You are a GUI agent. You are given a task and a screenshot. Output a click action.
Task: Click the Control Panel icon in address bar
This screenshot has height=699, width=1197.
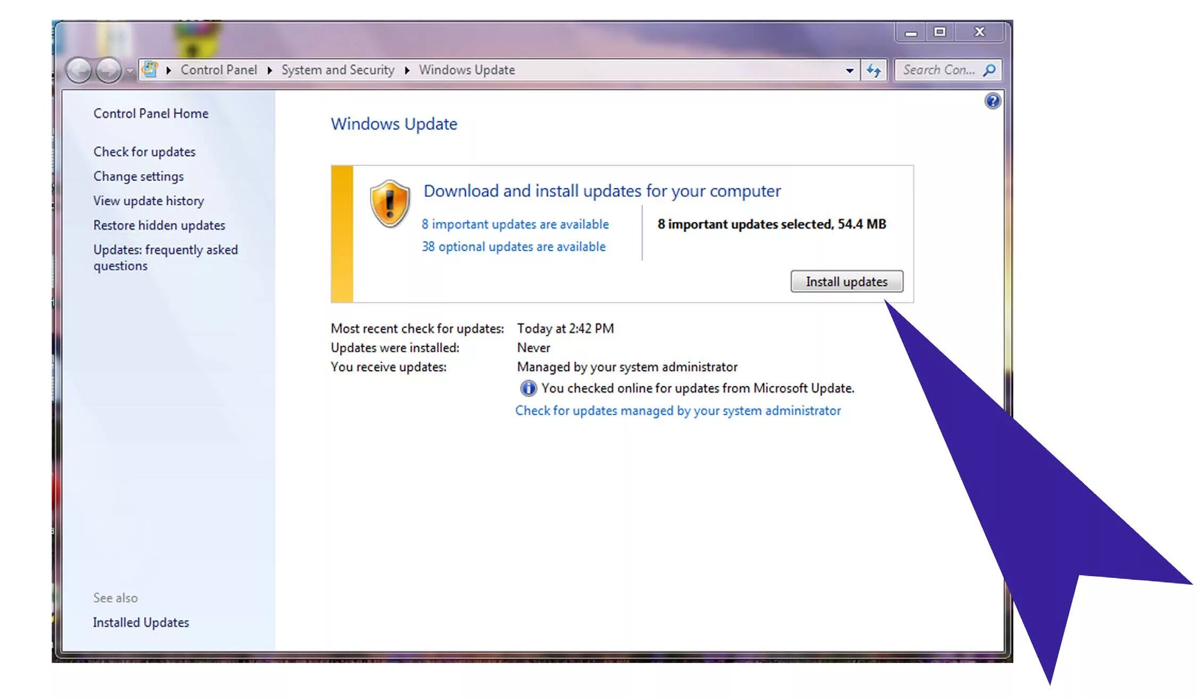150,70
